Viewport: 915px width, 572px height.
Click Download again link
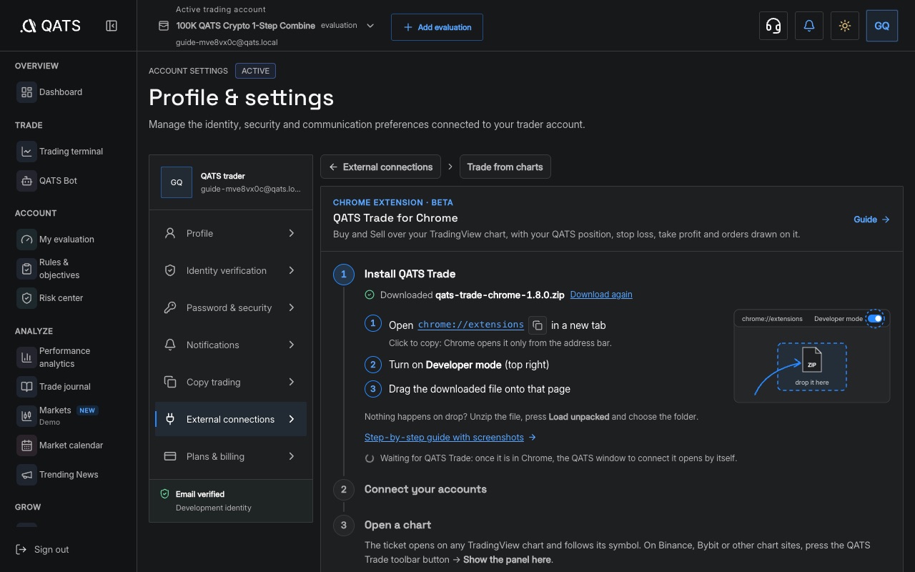click(x=601, y=295)
